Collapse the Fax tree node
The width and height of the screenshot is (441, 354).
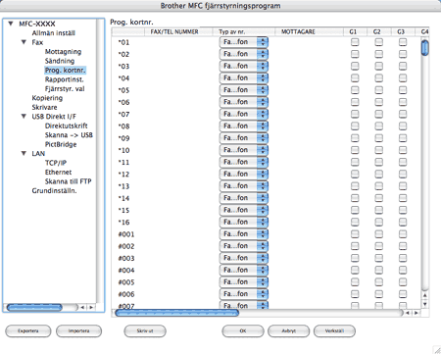pos(24,42)
